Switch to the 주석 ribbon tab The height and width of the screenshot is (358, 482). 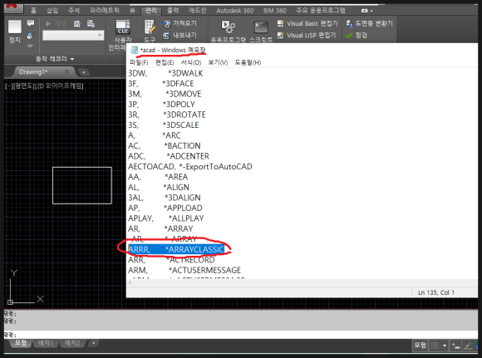[x=74, y=11]
